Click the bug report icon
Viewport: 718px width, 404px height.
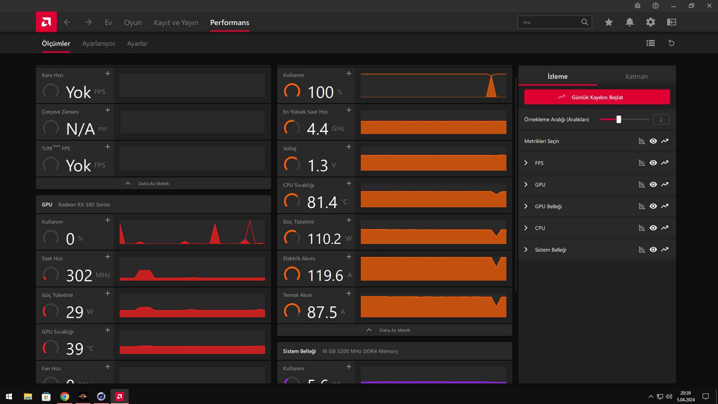(638, 6)
